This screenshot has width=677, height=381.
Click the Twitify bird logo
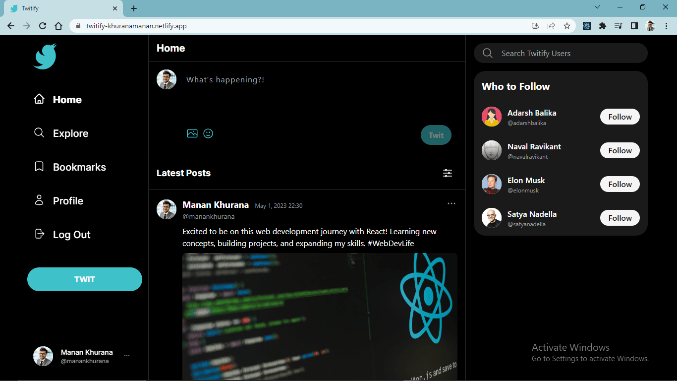point(45,56)
